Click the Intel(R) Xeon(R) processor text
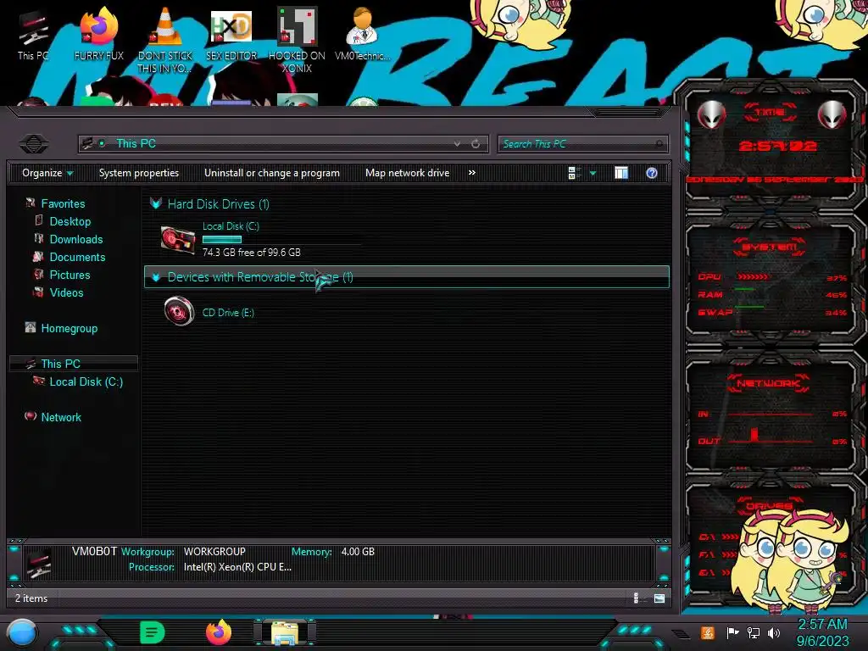 [237, 567]
